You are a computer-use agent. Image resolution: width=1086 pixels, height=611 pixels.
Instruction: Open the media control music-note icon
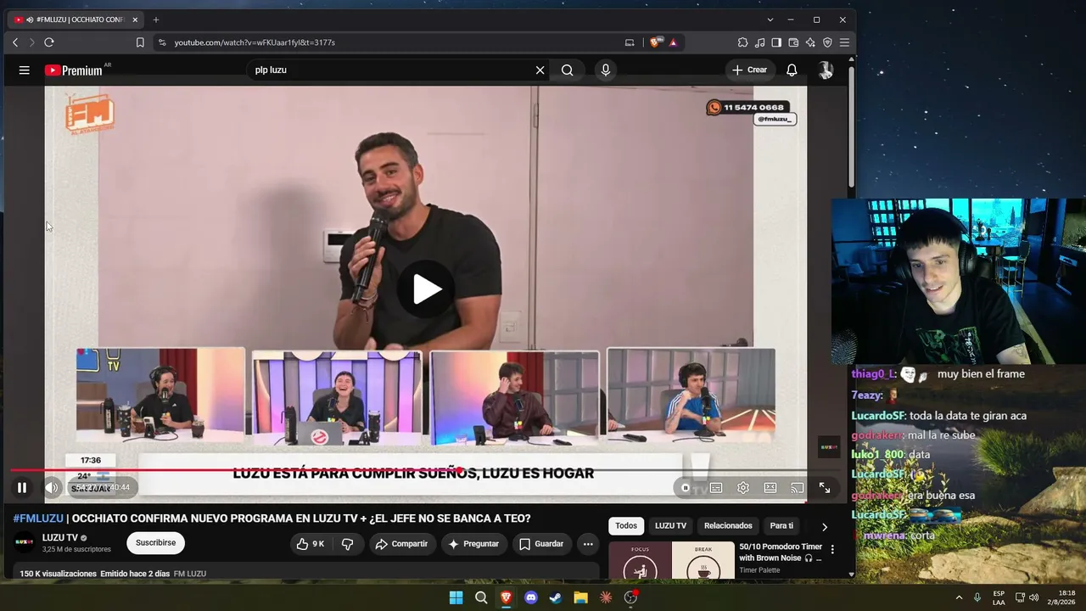(760, 42)
